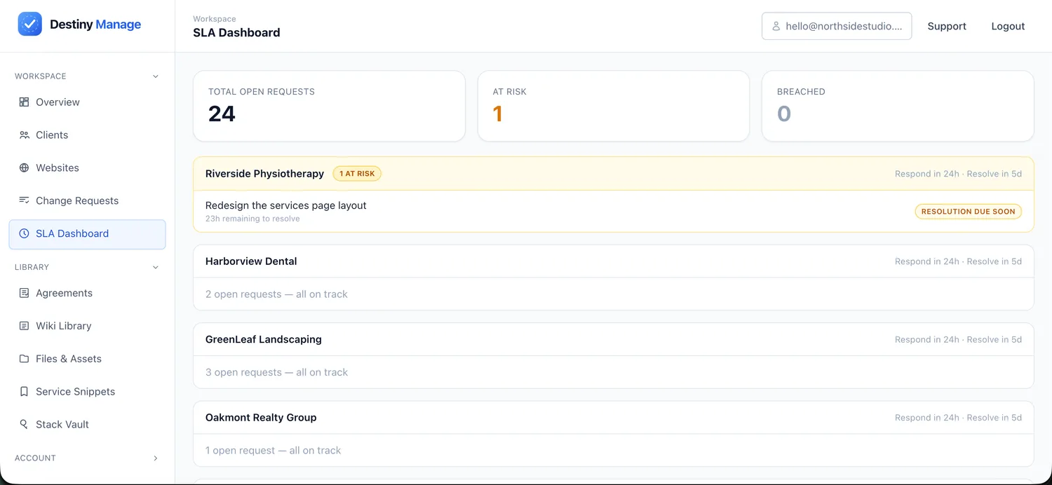1052x485 pixels.
Task: Click the Files & Assets folder icon
Action: (x=25, y=359)
